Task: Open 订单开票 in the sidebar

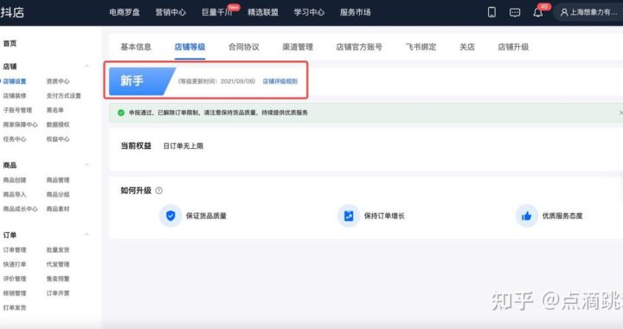Action: pyautogui.click(x=58, y=294)
